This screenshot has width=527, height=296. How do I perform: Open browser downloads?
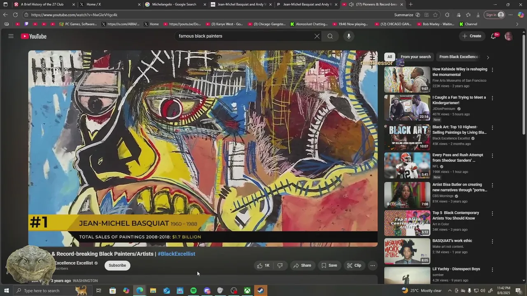tap(478, 15)
